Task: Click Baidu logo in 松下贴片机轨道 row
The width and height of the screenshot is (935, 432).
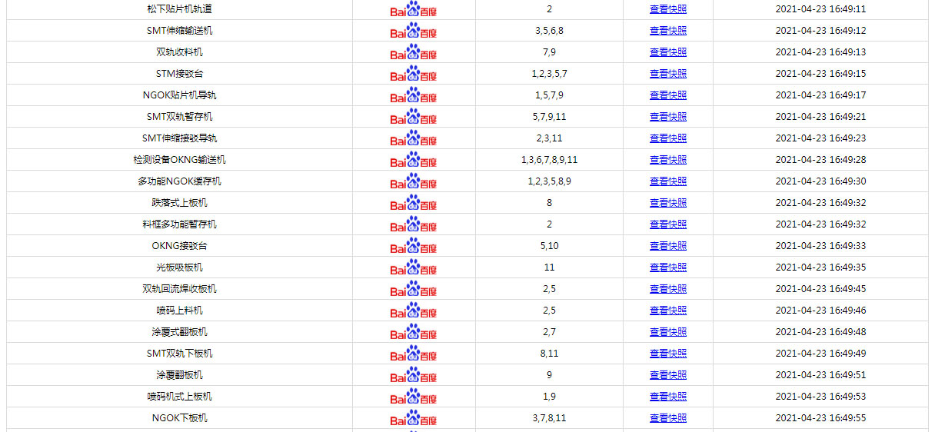Action: pos(414,10)
